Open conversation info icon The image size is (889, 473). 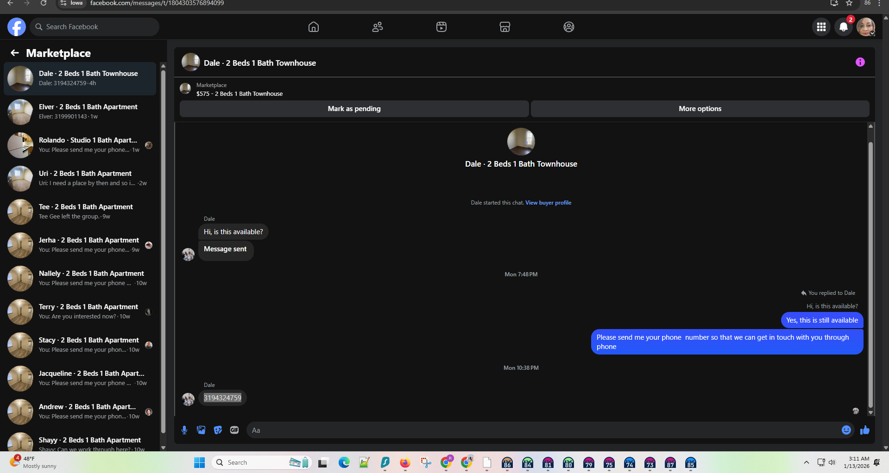pos(860,62)
